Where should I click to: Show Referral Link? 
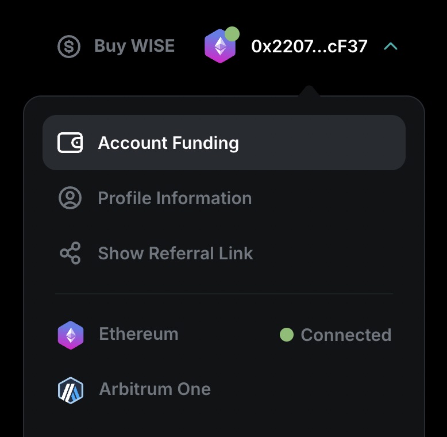175,253
